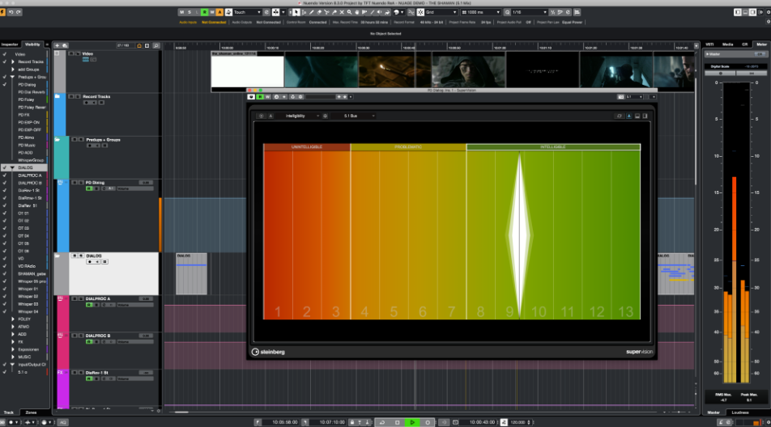Select WhisperGroup in Visibility list
The image size is (771, 427).
(x=31, y=160)
